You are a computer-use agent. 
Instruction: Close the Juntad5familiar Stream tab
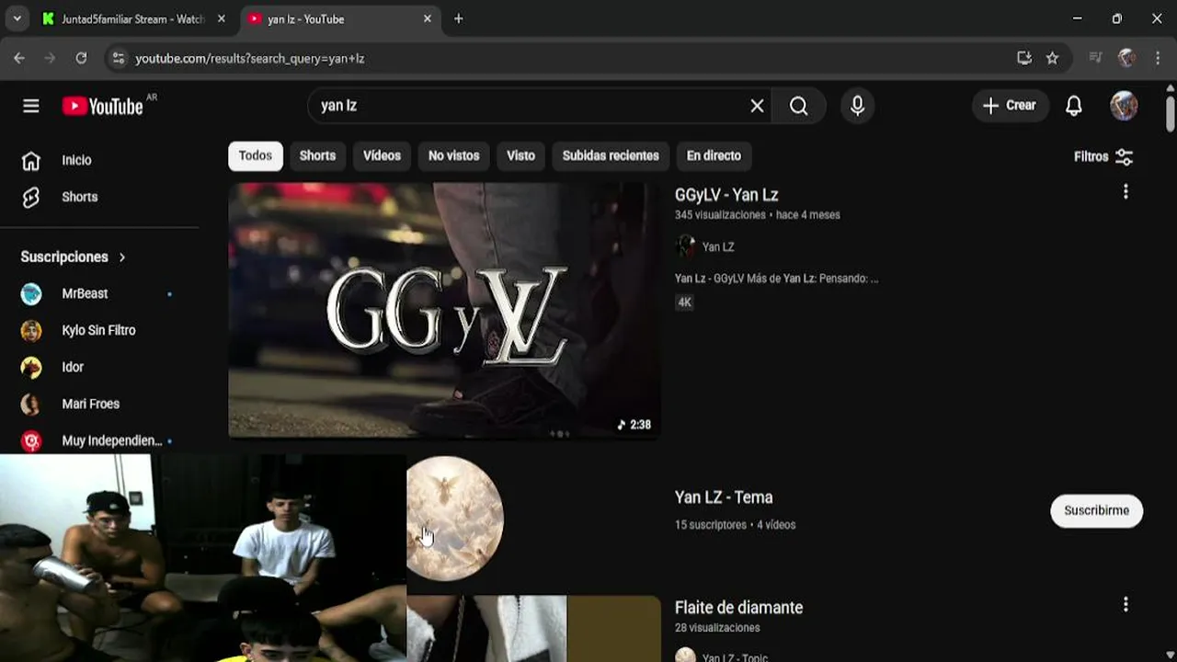[x=222, y=18]
